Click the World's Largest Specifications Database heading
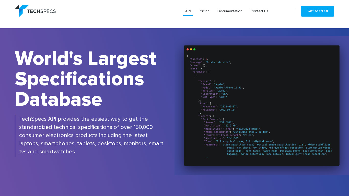The width and height of the screenshot is (349, 196). [86, 79]
